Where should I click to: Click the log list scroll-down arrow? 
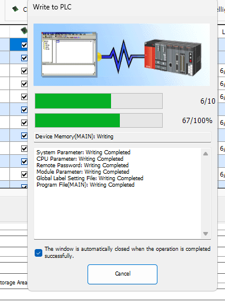pyautogui.click(x=206, y=234)
